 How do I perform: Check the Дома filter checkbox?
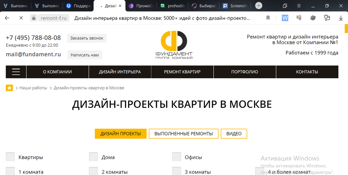coord(94,157)
